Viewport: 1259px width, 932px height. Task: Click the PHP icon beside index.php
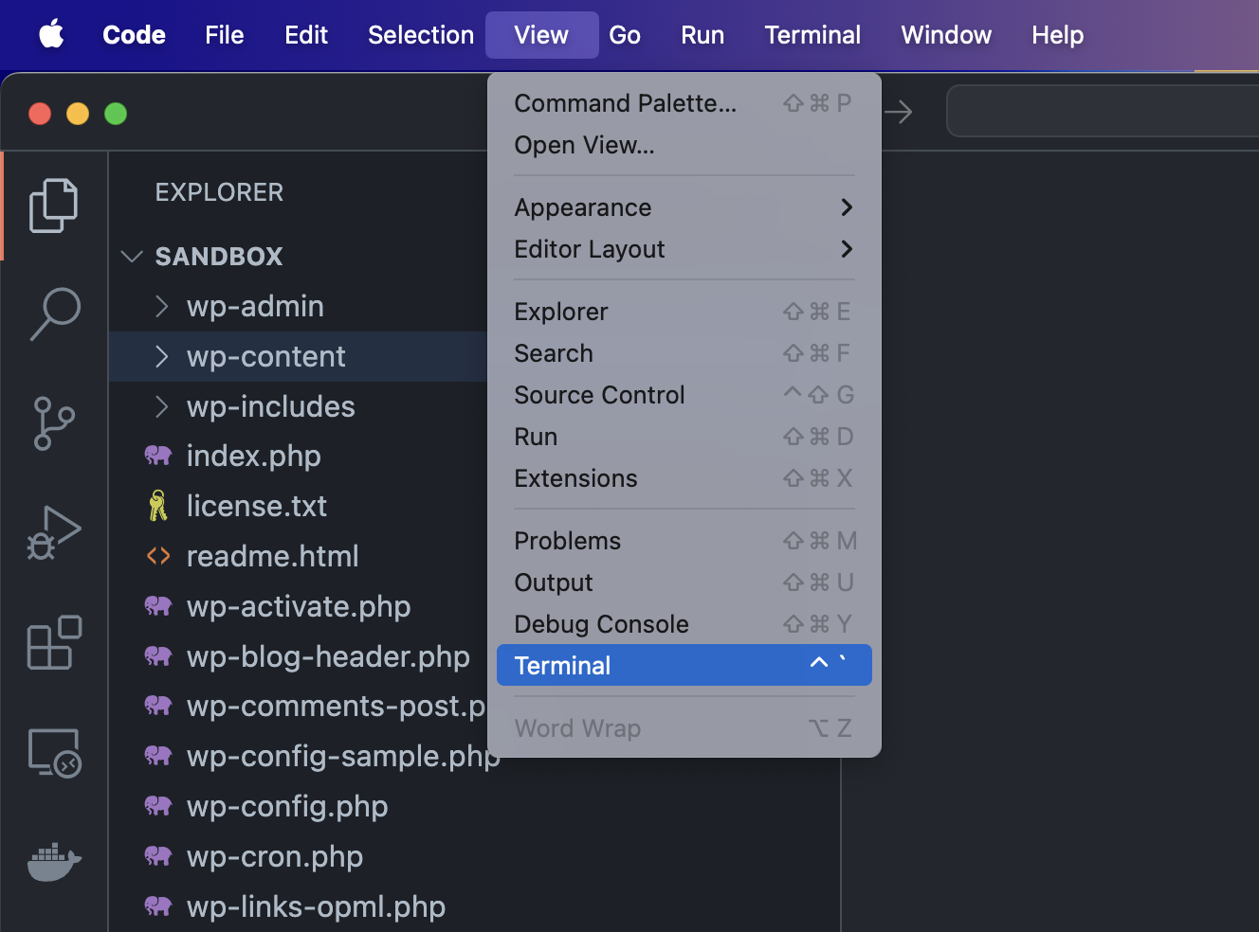point(158,456)
